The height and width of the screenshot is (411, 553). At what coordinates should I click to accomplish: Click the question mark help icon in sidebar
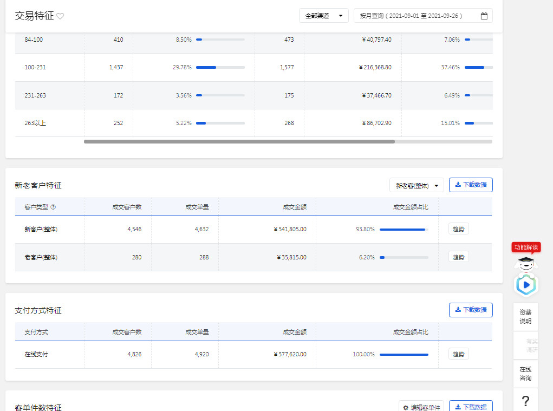point(525,401)
